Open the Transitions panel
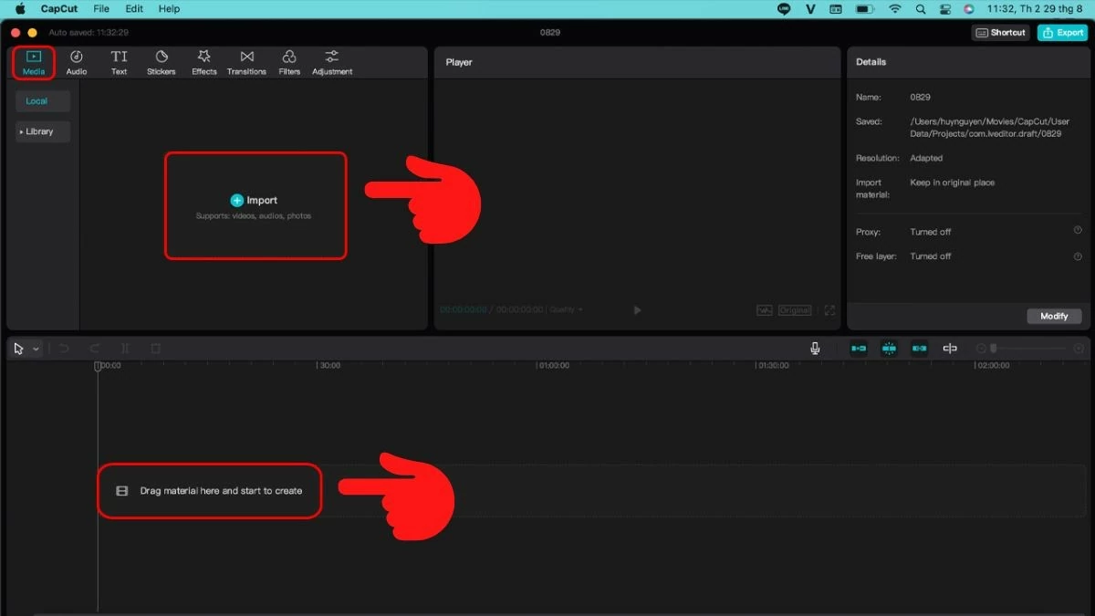 click(x=246, y=62)
